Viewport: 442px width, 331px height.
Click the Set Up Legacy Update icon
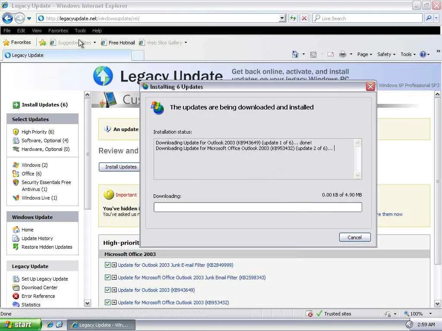tap(16, 279)
